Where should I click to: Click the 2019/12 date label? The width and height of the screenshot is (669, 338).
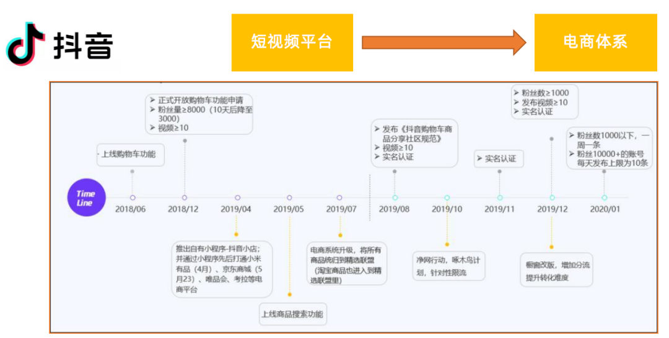[553, 209]
